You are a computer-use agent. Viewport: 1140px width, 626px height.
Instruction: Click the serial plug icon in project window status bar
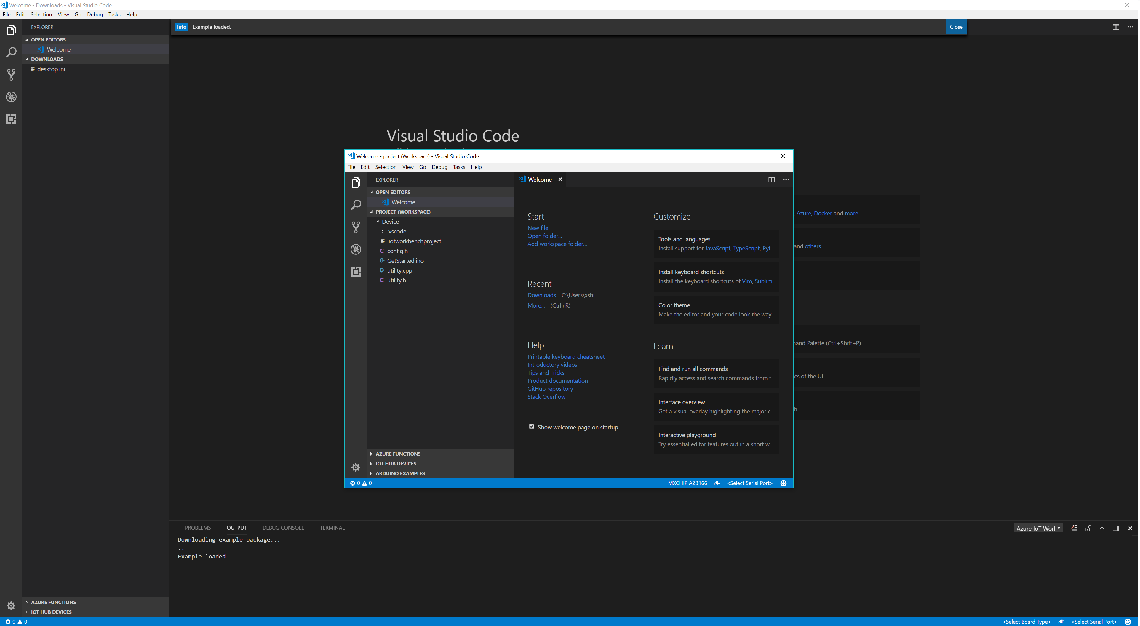(x=717, y=483)
